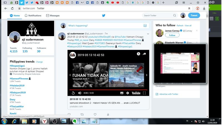
Task: Retweet aji sudarmawan's tweet
Action: point(82,114)
